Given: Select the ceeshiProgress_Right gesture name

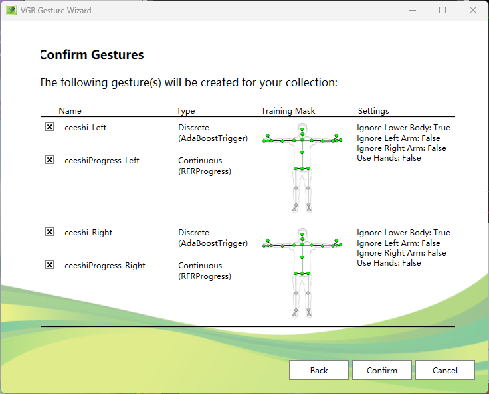Looking at the screenshot, I should click(104, 266).
